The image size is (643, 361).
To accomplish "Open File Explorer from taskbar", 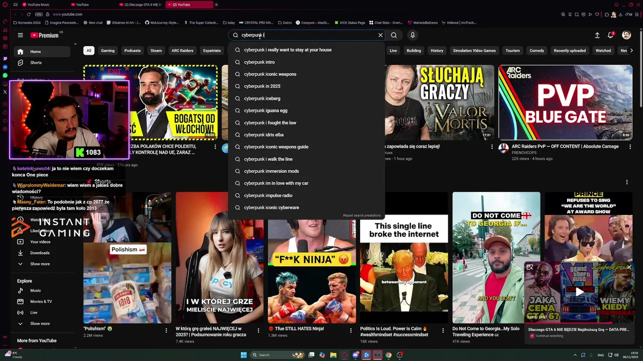I will (333, 355).
